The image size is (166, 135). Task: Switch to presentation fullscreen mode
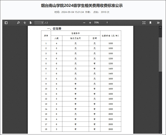[x=144, y=23]
